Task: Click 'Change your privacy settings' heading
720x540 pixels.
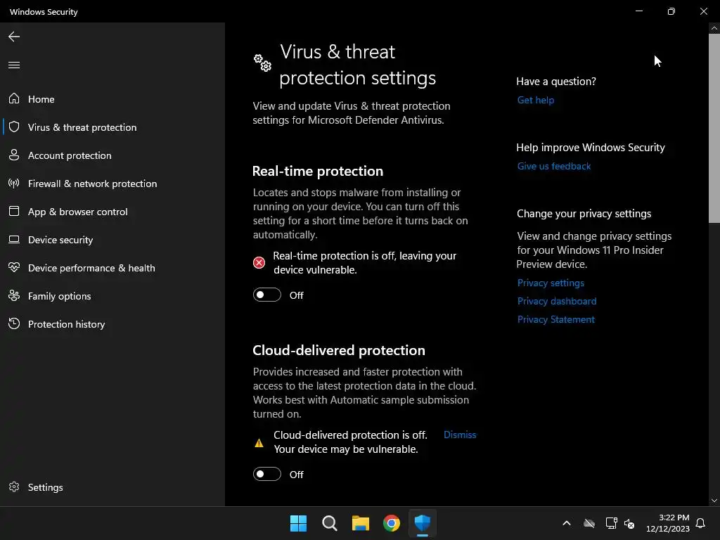Action: [584, 214]
